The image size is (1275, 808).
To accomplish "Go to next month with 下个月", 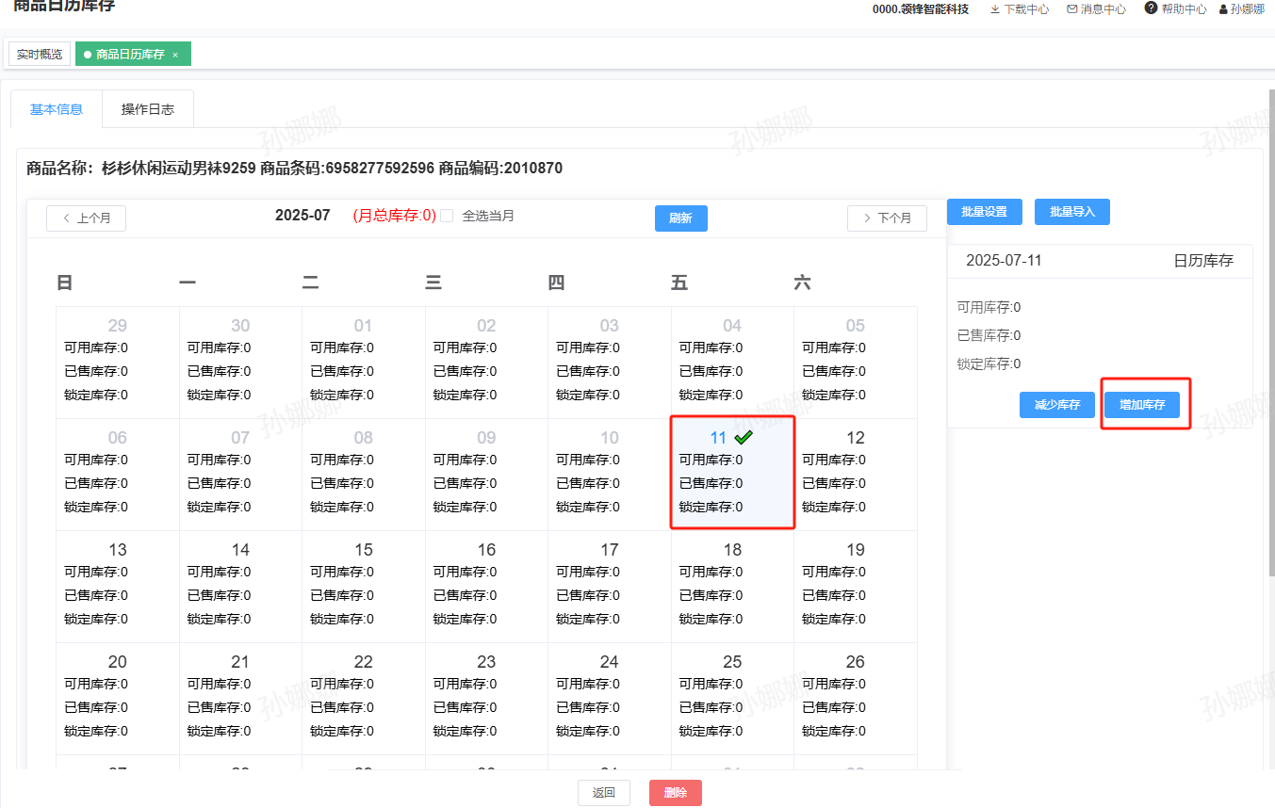I will (x=886, y=218).
